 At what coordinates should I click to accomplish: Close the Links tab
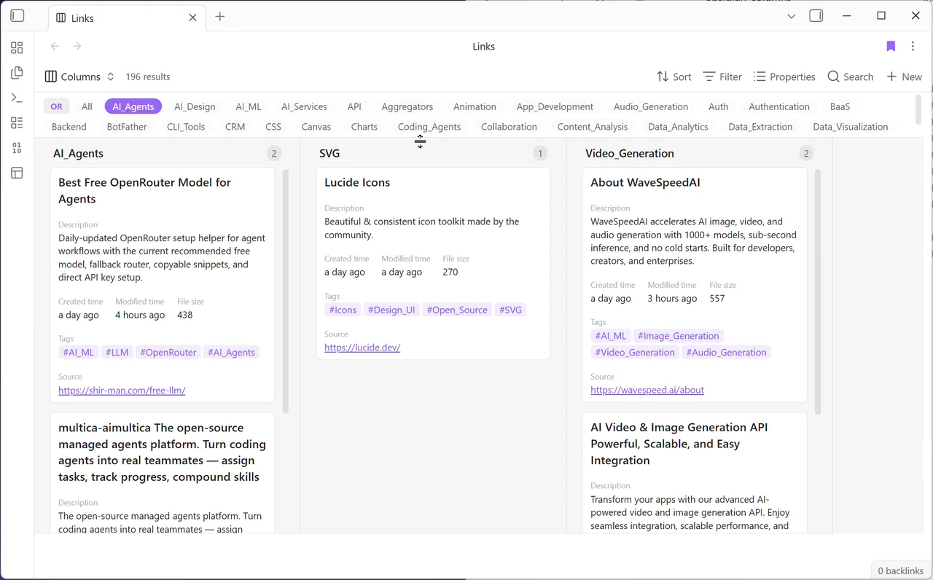(x=192, y=17)
